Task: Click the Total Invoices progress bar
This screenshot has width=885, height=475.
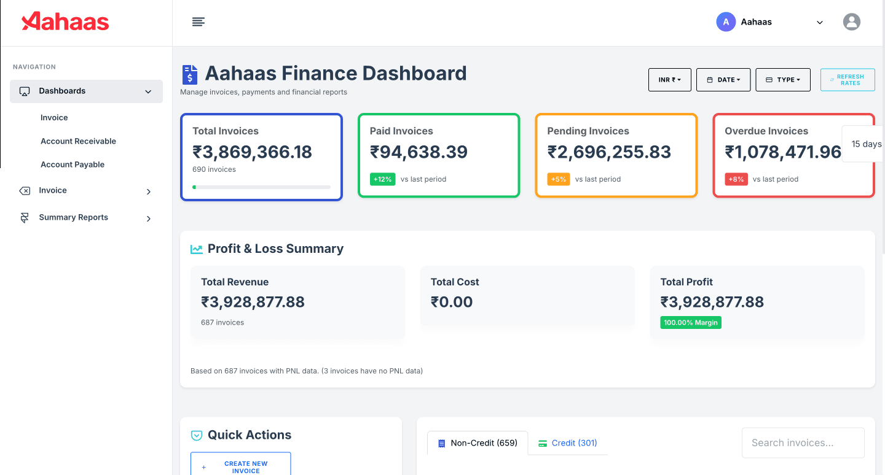Action: [x=261, y=187]
